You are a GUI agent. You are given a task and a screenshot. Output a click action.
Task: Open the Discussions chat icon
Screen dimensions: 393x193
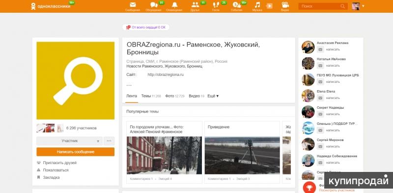154,5
